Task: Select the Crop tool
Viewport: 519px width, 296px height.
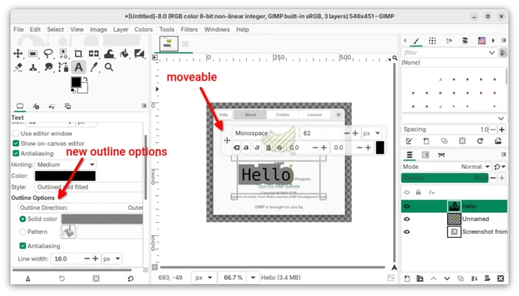Action: tap(79, 53)
